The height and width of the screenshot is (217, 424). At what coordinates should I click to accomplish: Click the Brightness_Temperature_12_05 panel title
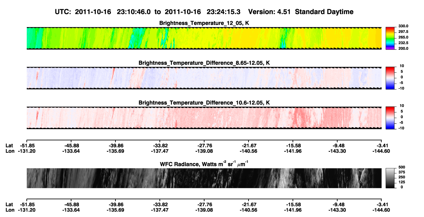(x=204, y=23)
